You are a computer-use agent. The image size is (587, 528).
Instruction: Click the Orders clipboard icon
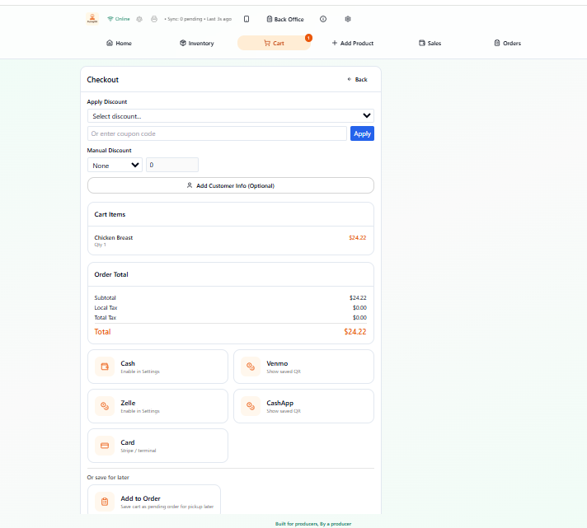(x=497, y=43)
